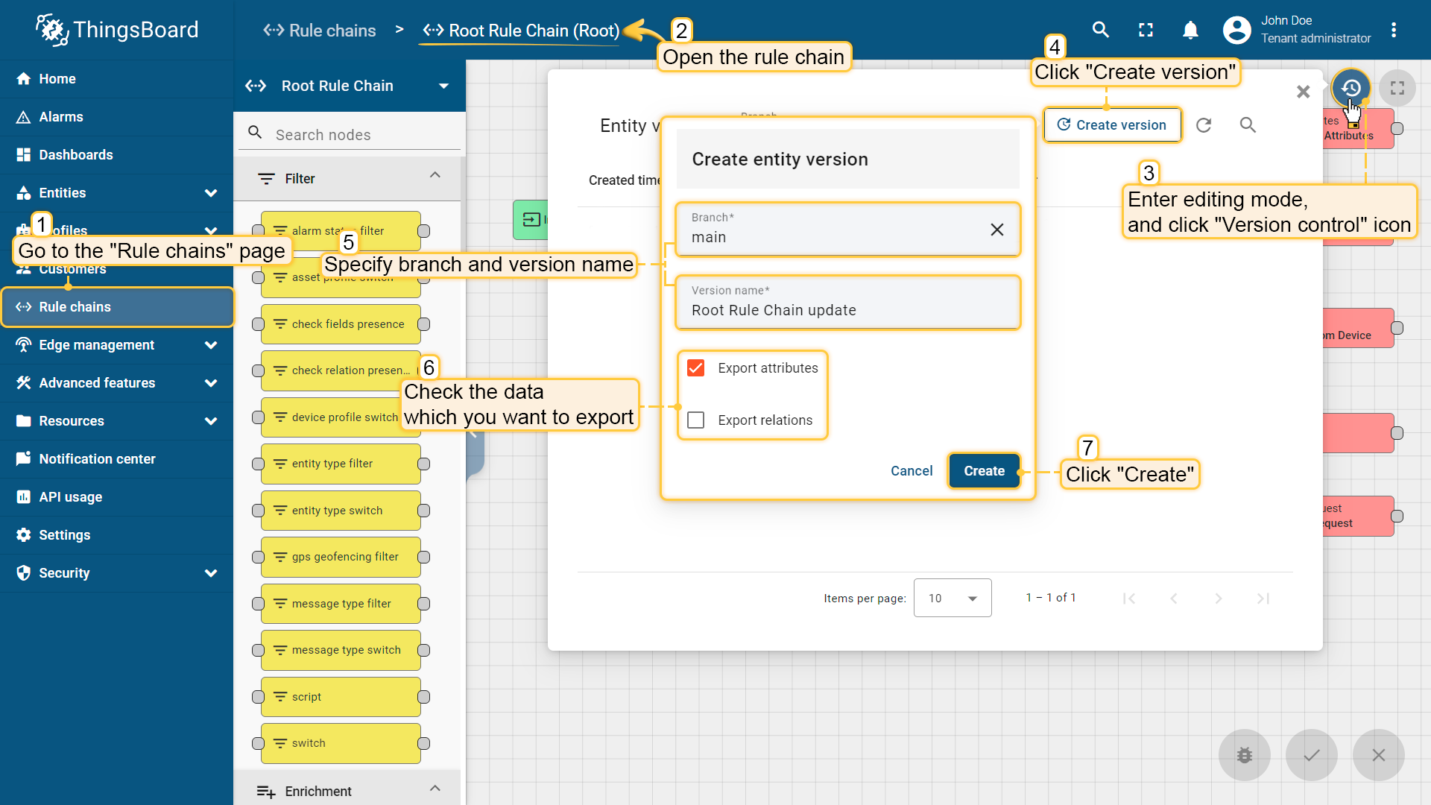
Task: Click the Version name input field
Action: tap(847, 310)
